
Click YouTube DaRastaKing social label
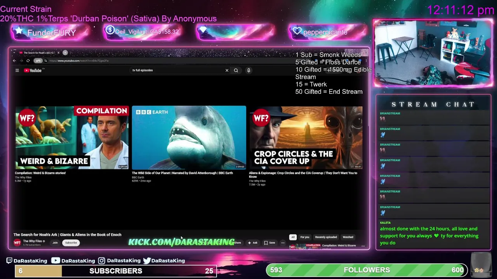tap(73, 261)
